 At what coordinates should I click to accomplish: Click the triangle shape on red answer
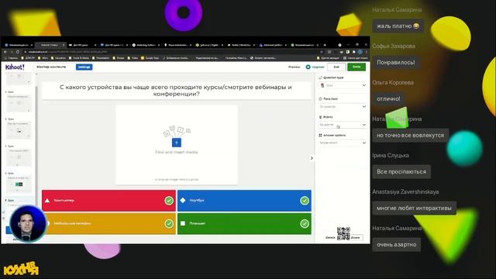click(47, 201)
